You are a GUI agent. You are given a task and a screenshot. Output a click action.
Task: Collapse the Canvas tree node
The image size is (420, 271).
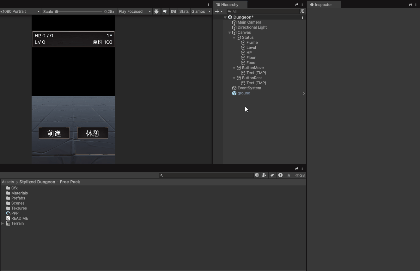coord(230,33)
